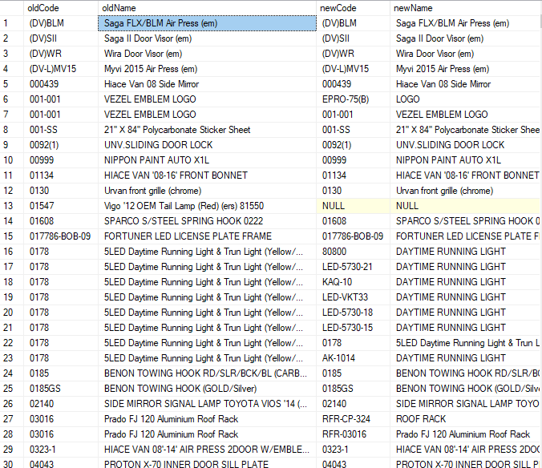The image size is (542, 468).
Task: Click oldCode cell 000439
Action: (61, 84)
